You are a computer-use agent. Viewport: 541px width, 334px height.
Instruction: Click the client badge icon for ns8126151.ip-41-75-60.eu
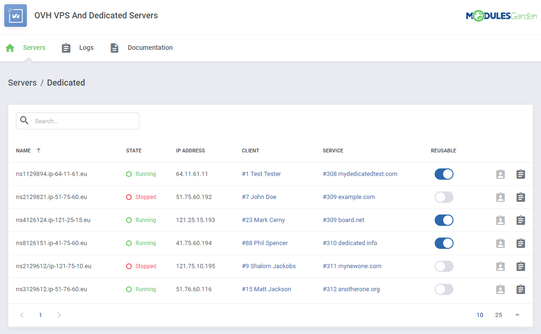coord(500,243)
